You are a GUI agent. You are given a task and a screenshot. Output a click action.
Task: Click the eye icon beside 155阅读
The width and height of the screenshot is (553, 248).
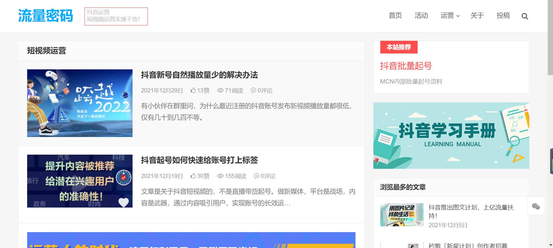(x=220, y=176)
